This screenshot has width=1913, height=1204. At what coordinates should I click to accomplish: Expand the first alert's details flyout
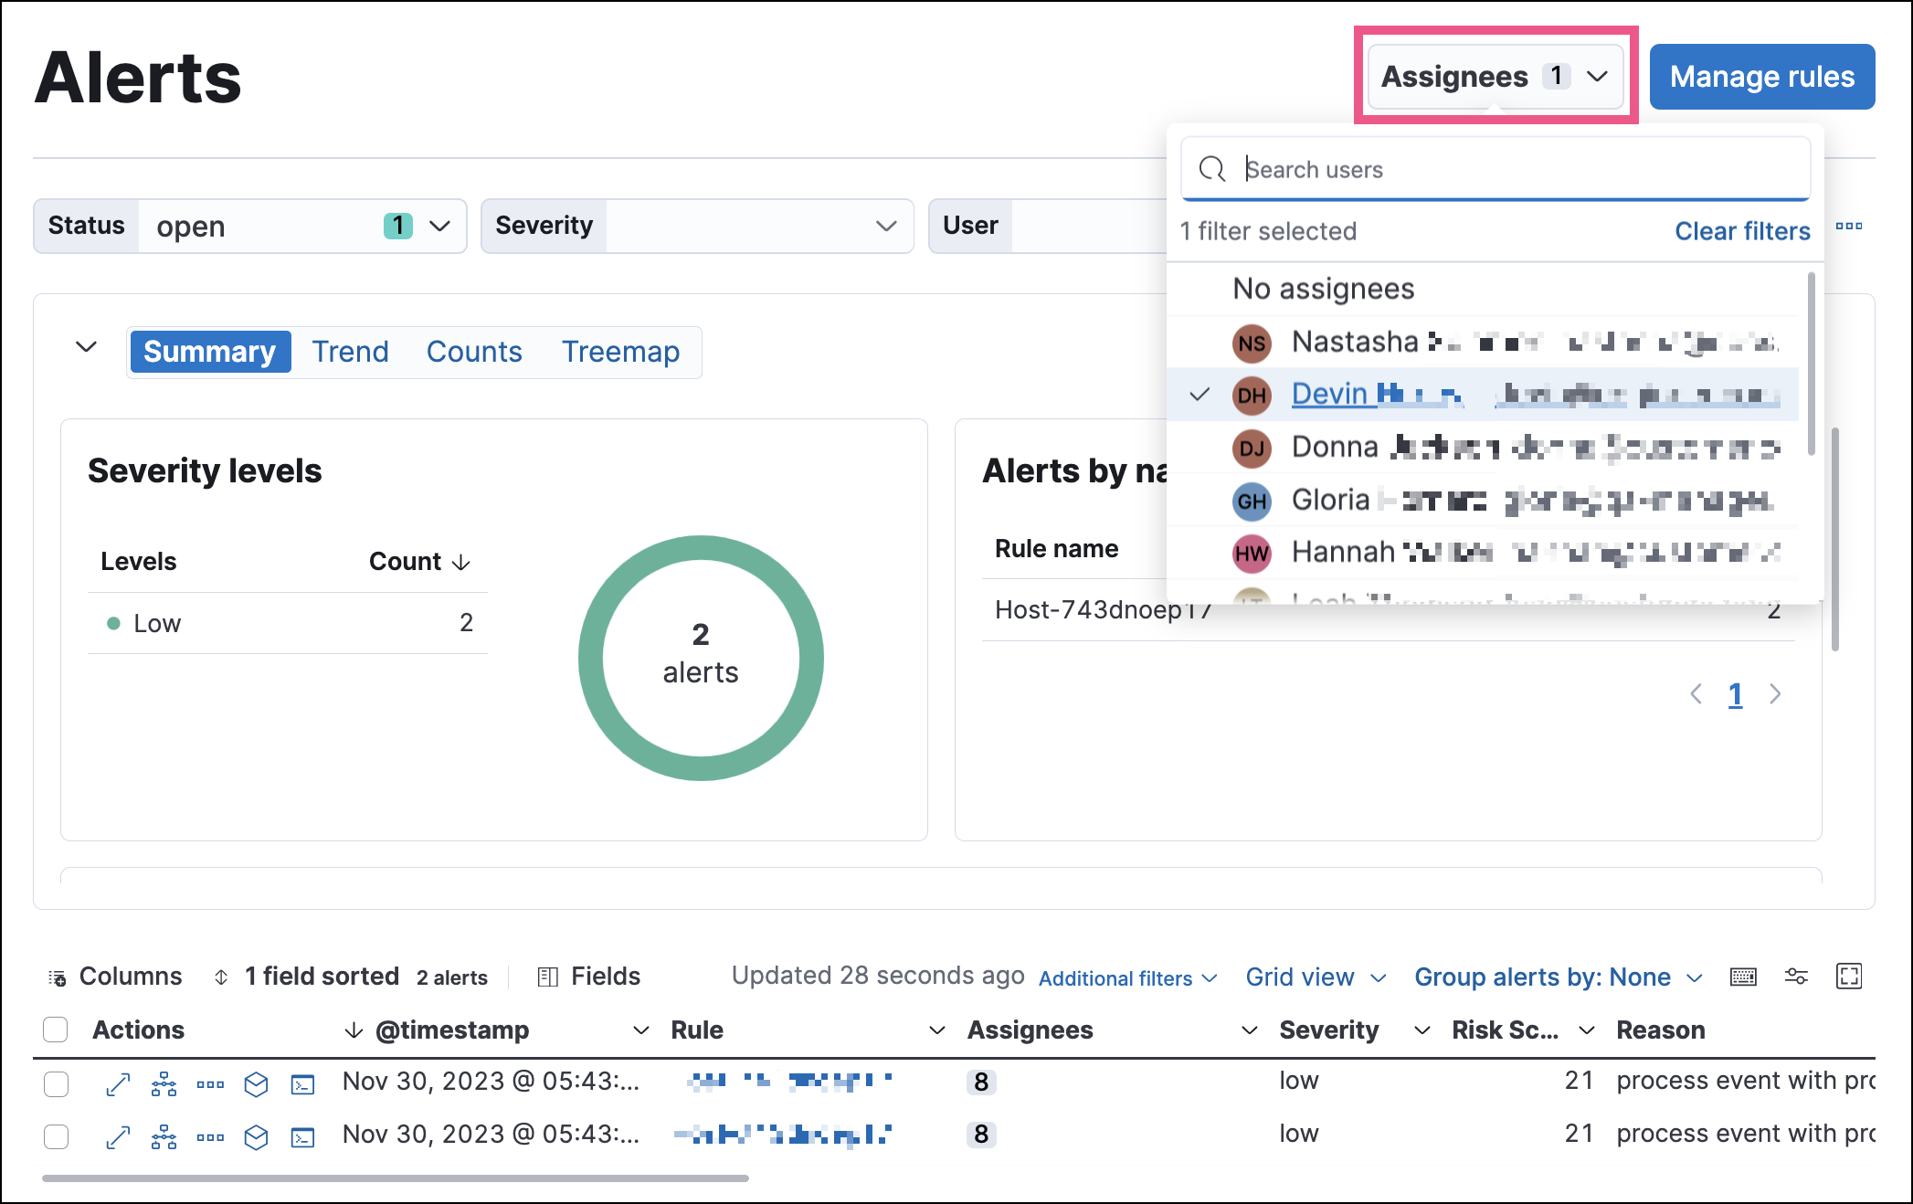click(x=118, y=1083)
